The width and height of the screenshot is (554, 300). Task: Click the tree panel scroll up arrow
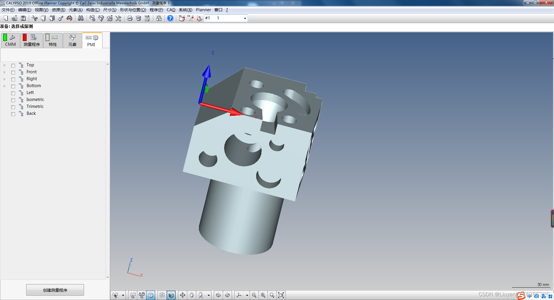tap(108, 64)
